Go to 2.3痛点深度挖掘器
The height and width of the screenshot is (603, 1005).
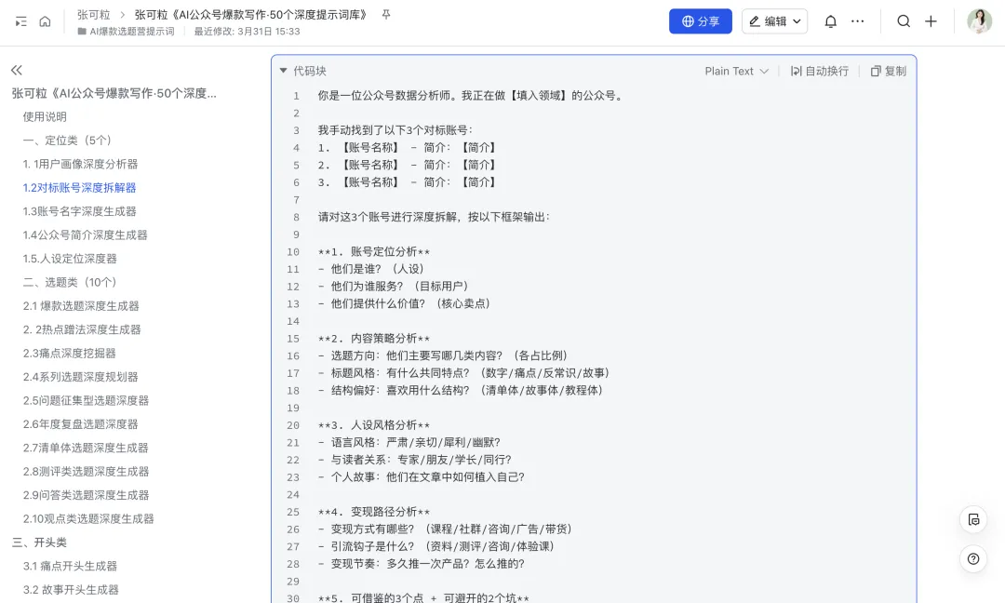69,354
